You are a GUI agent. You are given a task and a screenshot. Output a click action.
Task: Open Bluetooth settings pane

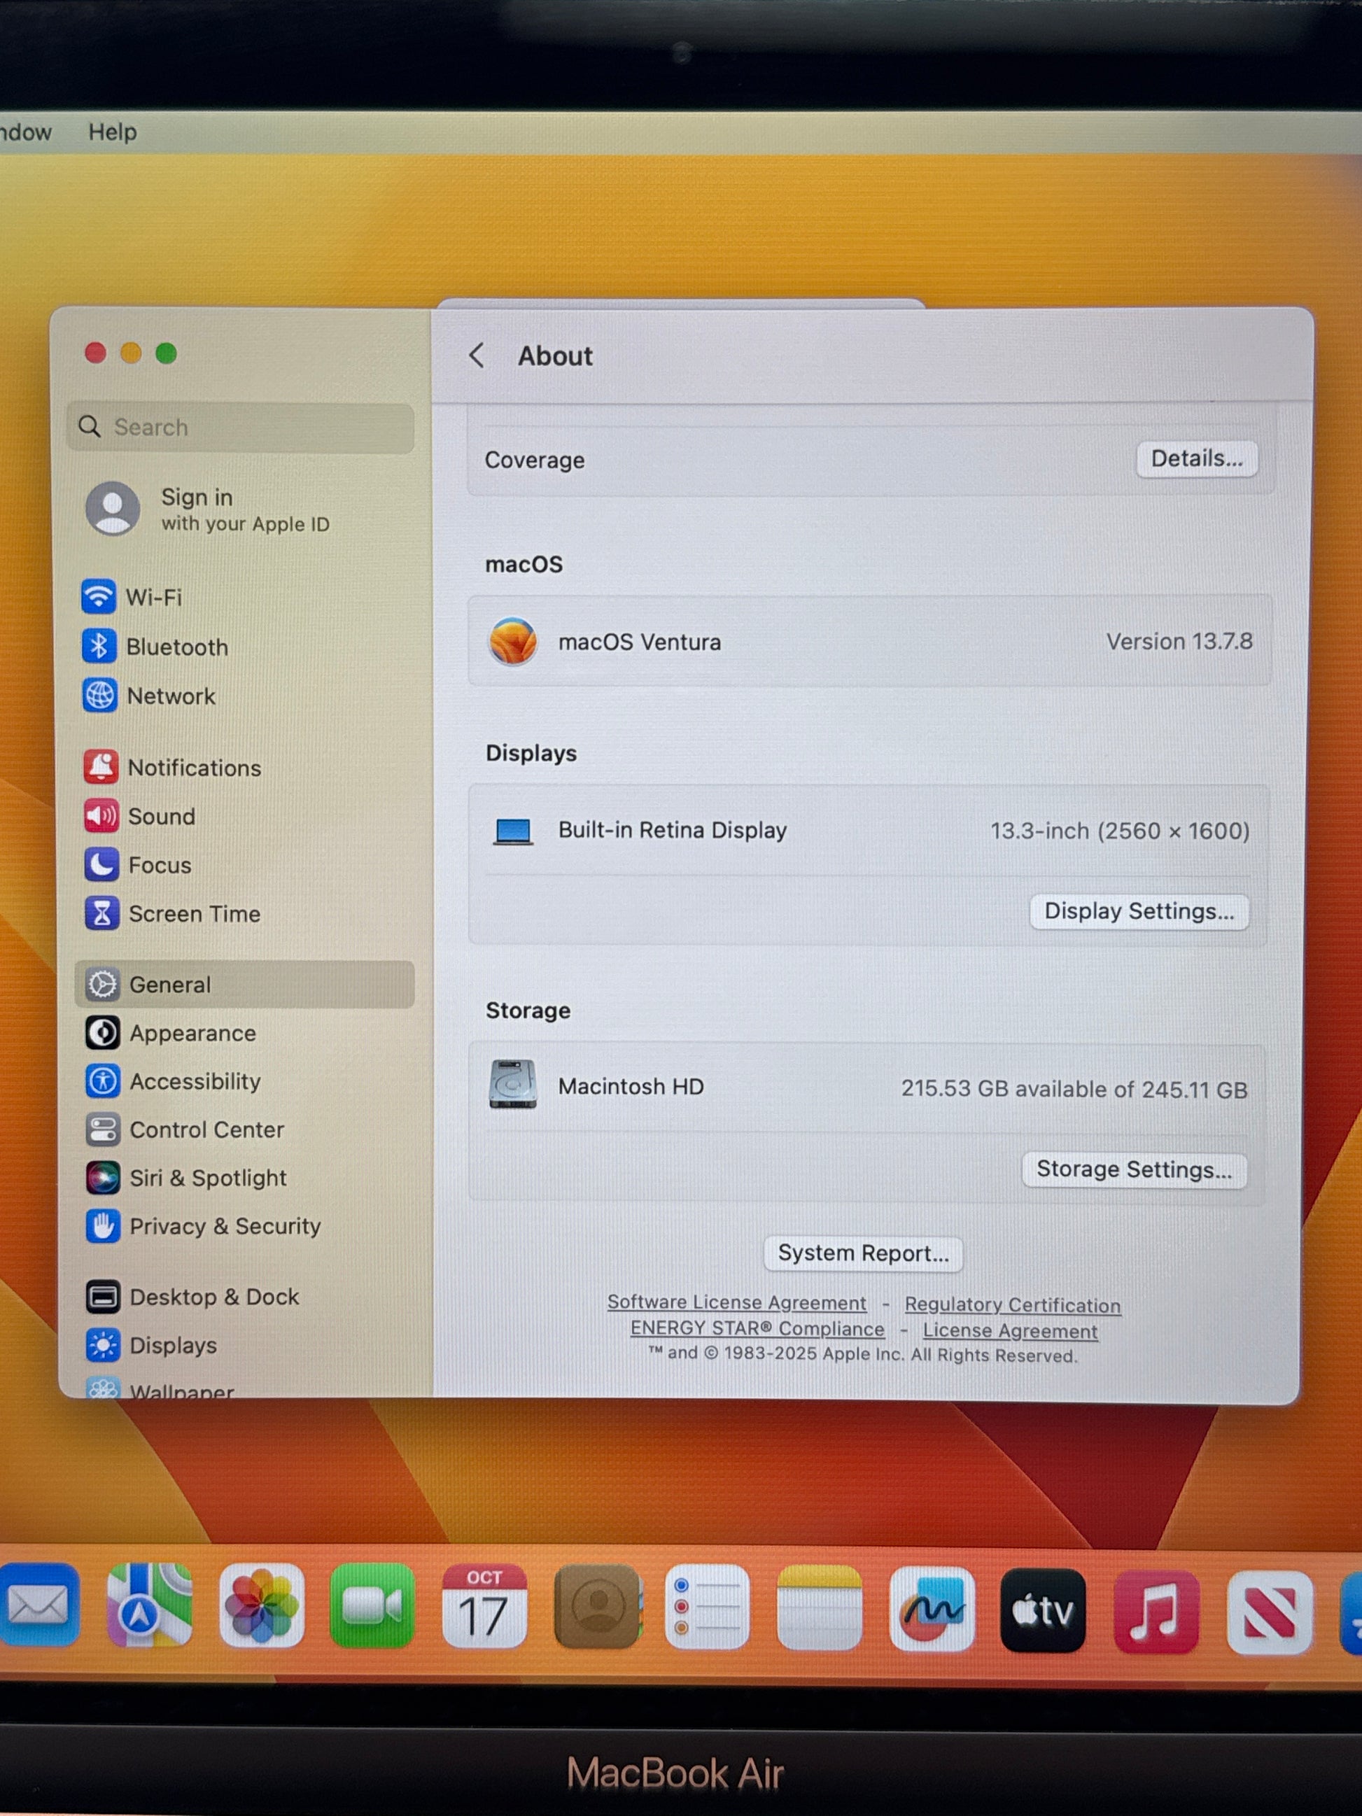tap(176, 647)
